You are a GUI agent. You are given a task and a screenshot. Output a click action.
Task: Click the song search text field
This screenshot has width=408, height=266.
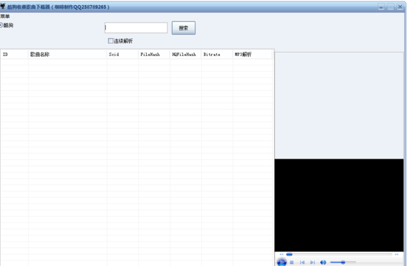pos(136,27)
